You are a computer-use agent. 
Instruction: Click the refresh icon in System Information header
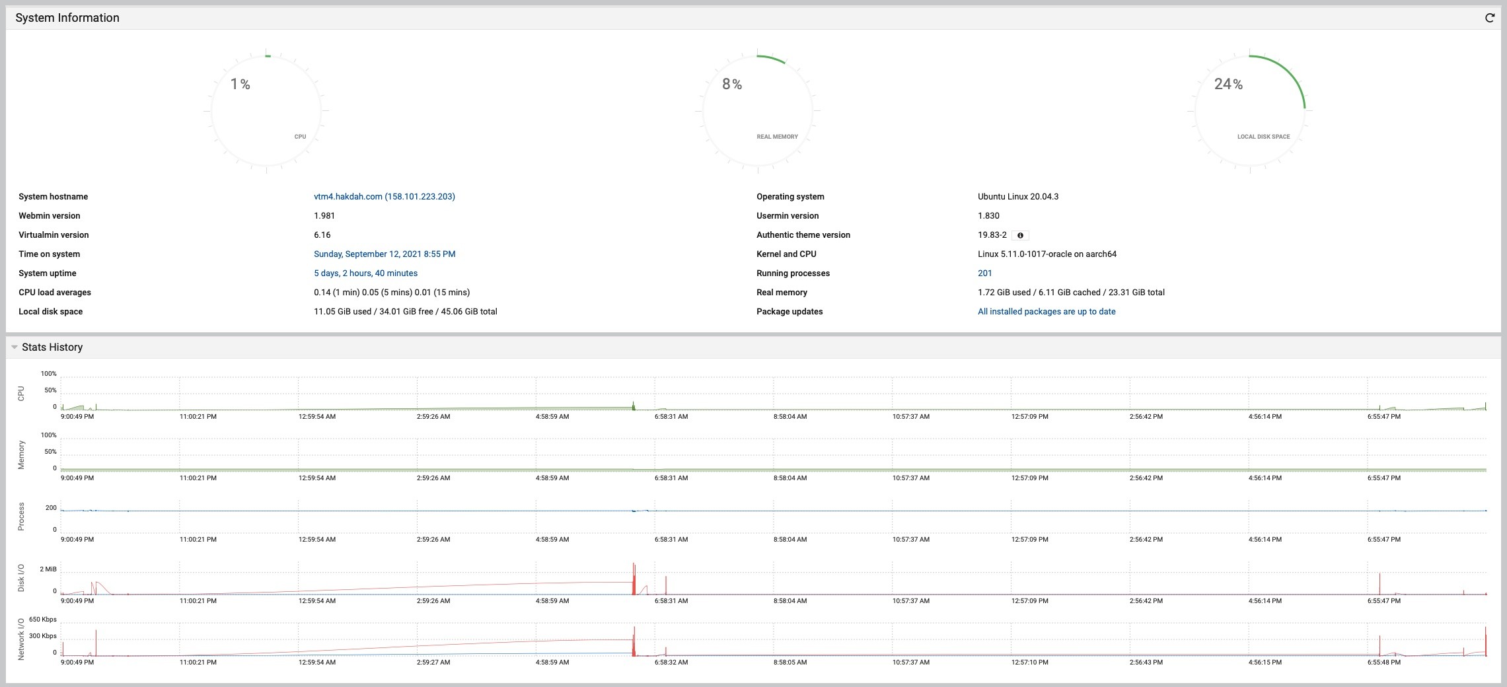[x=1489, y=18]
